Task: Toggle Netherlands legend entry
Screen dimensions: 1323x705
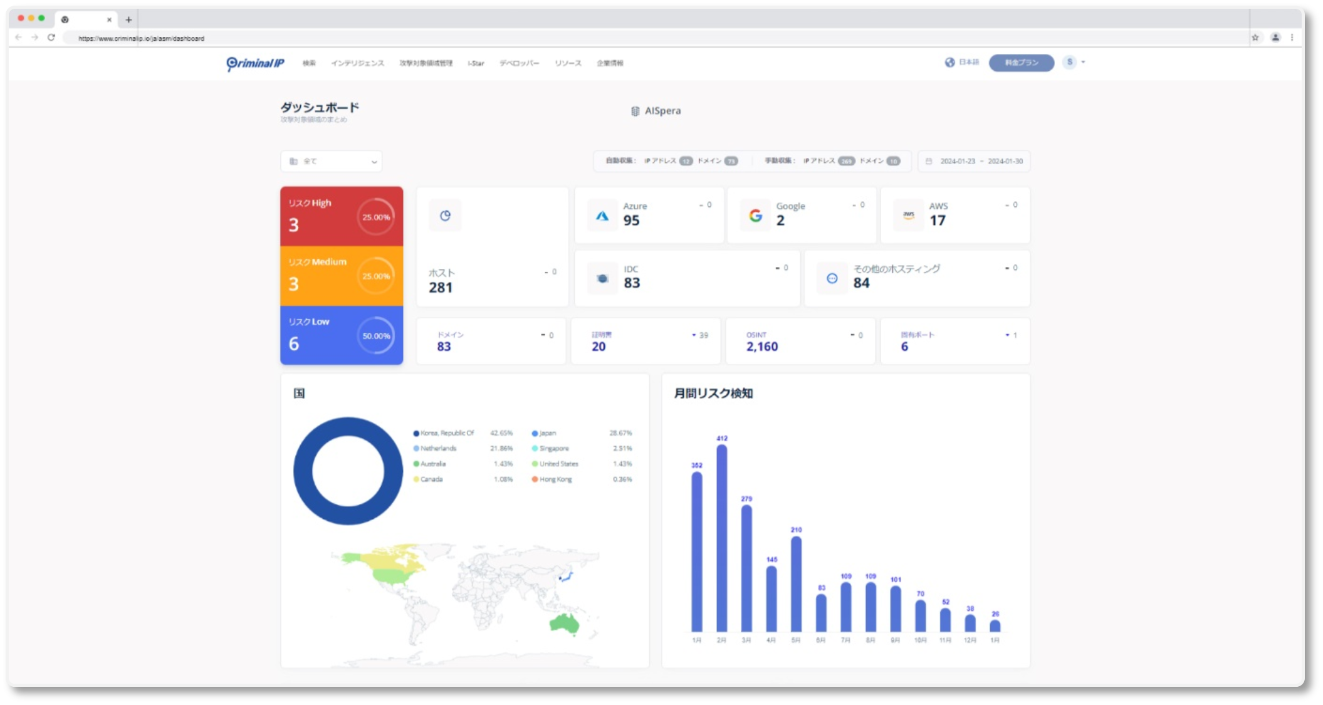Action: tap(438, 448)
